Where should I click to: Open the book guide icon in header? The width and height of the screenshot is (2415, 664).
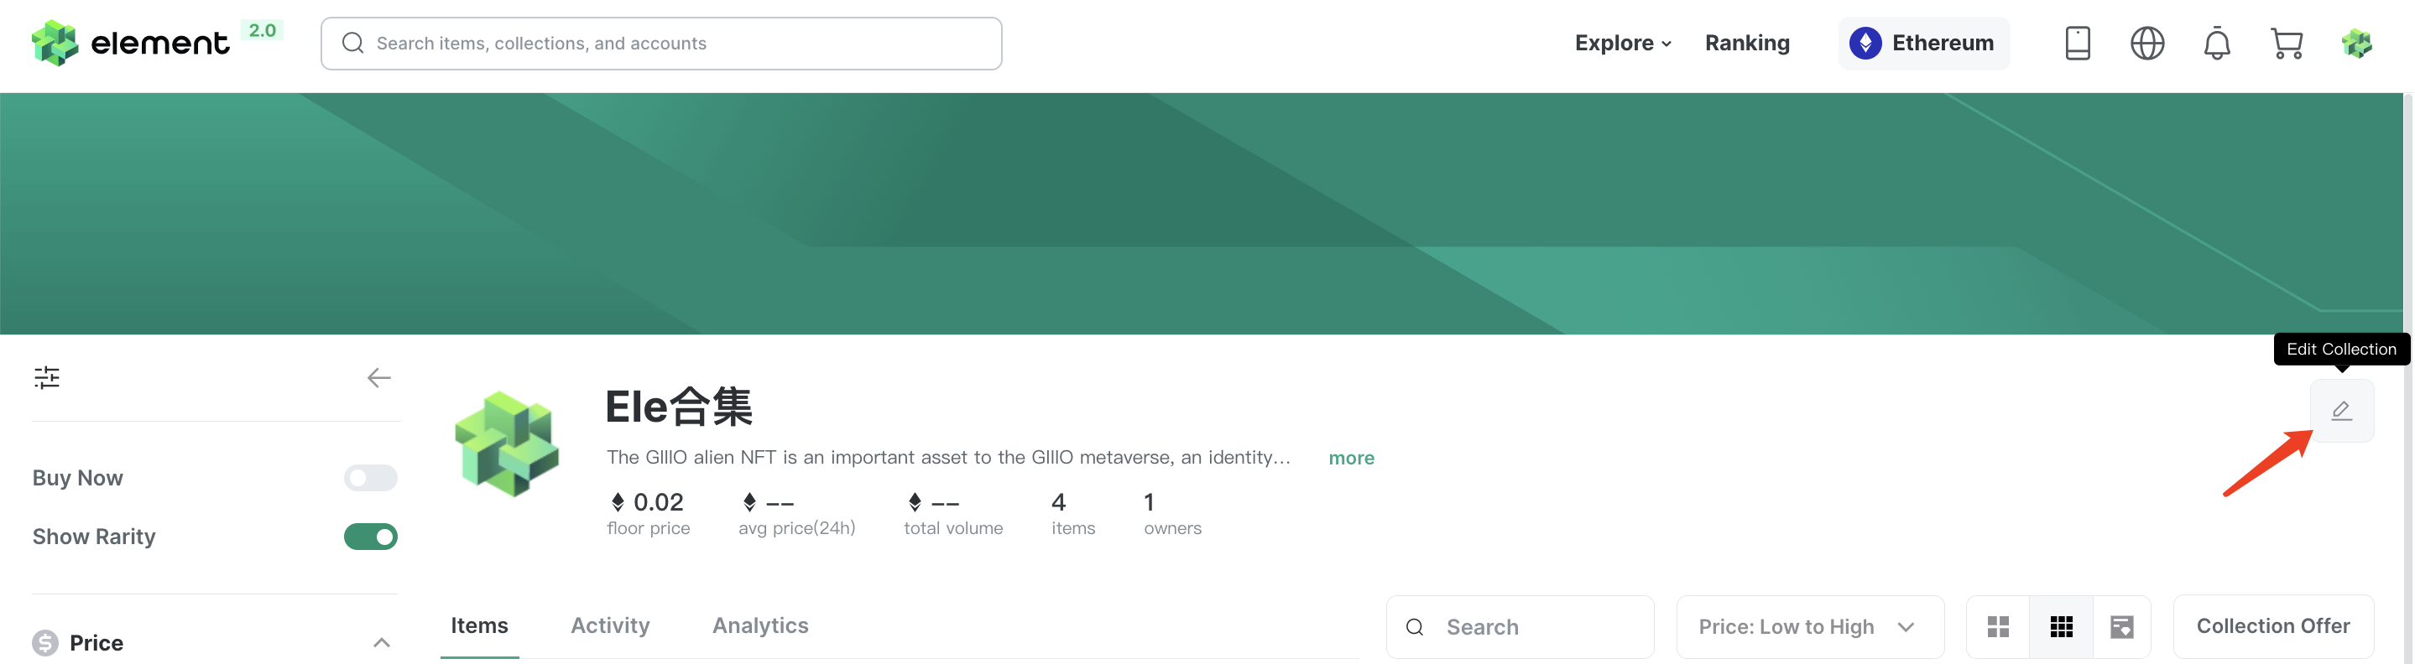2078,43
